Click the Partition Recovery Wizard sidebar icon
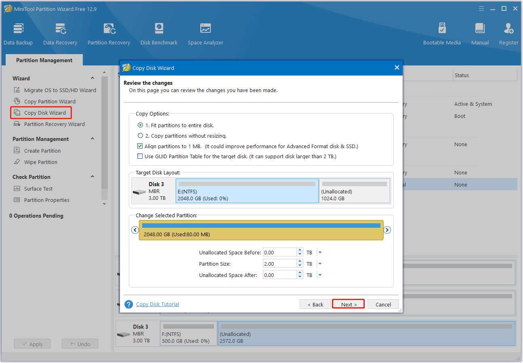The image size is (523, 363). coord(17,124)
